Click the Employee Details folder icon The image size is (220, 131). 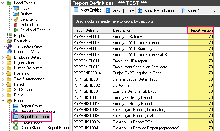pyautogui.click(x=9, y=57)
